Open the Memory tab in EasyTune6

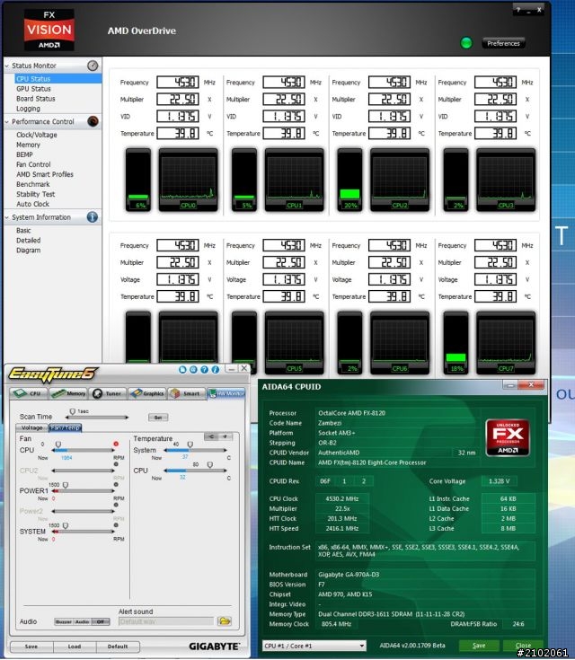point(68,393)
